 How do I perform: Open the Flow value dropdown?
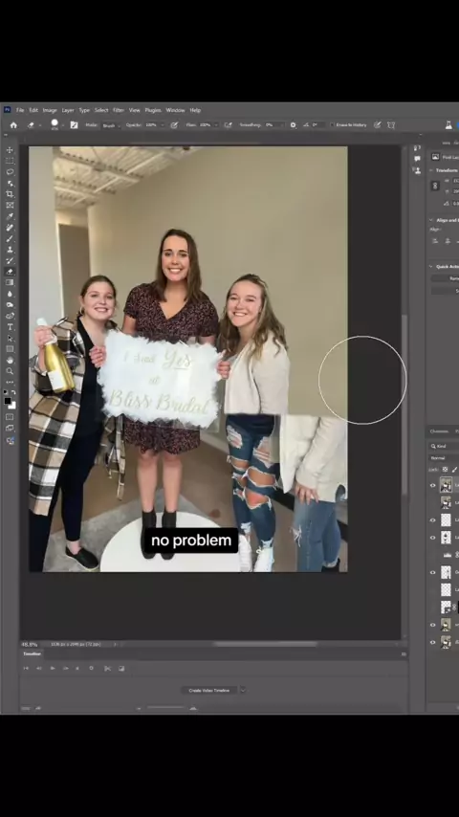216,125
